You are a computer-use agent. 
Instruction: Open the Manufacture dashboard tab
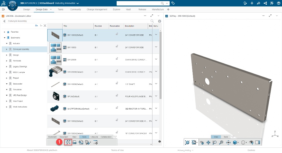coord(158,9)
